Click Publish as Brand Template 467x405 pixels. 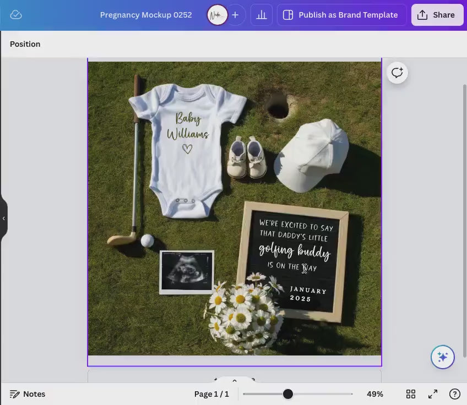[341, 15]
